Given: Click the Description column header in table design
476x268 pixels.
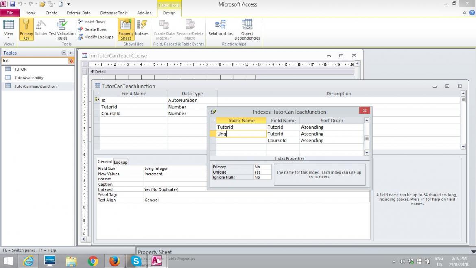Looking at the screenshot, I should (338, 94).
